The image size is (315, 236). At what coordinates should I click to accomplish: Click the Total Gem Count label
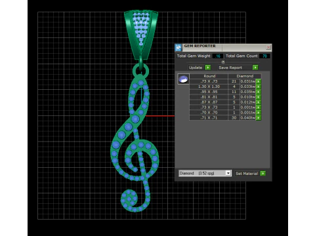click(x=241, y=56)
